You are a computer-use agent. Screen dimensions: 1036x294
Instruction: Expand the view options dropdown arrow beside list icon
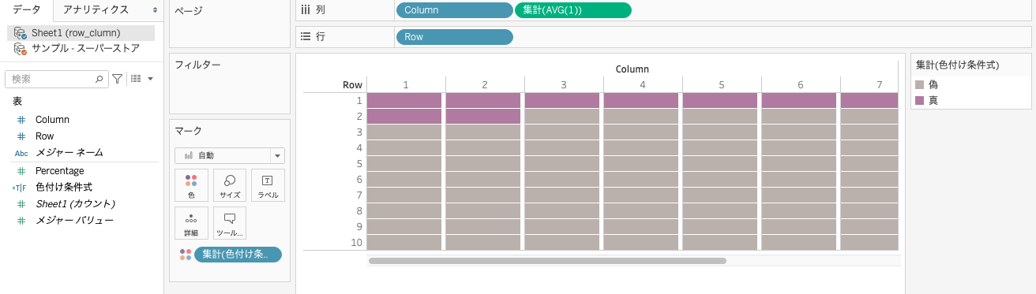point(150,79)
